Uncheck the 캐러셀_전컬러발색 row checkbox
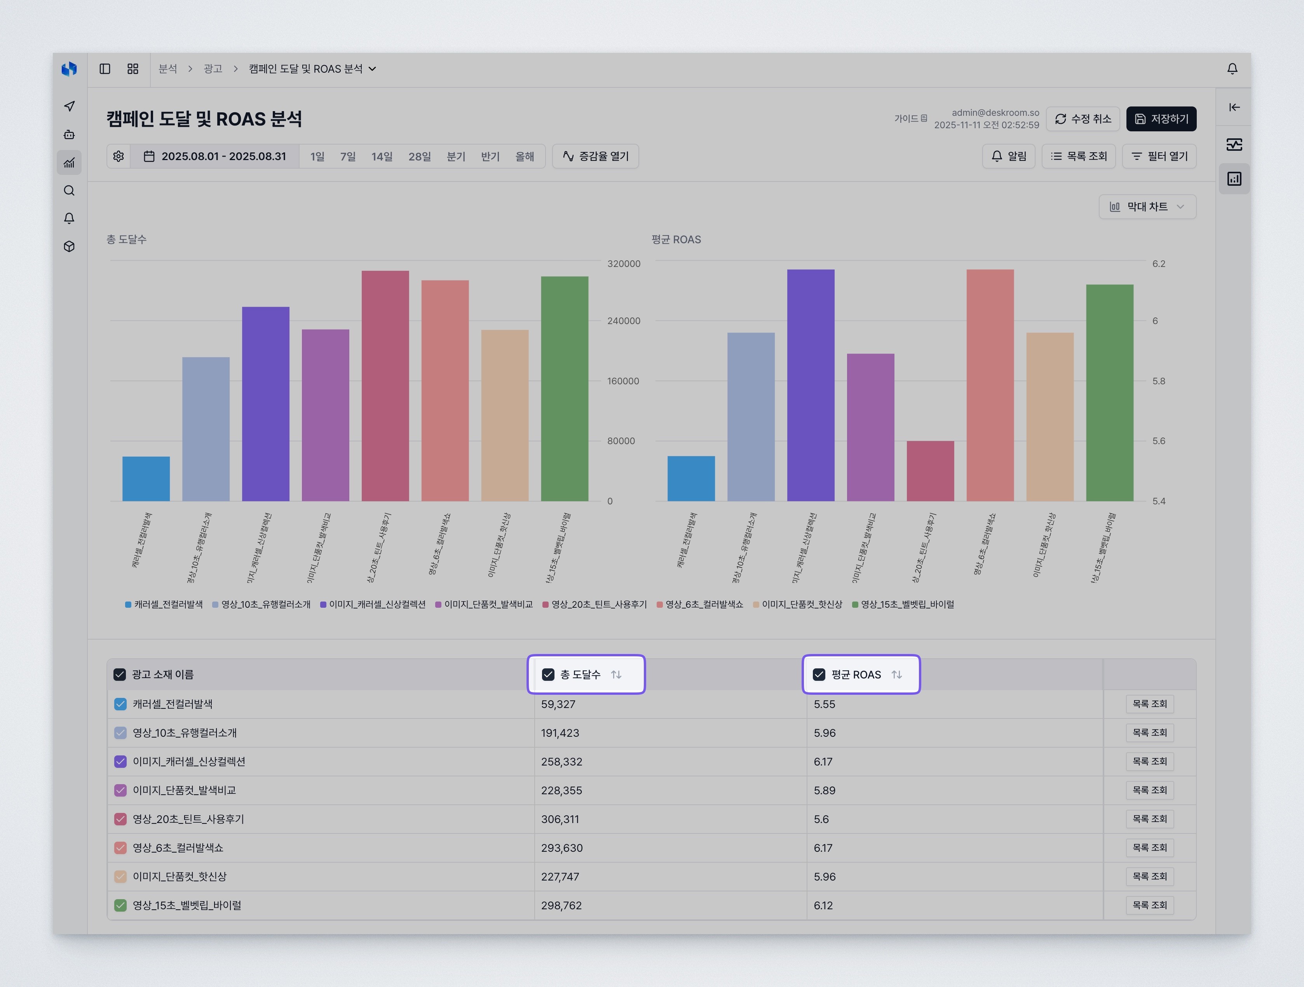 pos(120,703)
